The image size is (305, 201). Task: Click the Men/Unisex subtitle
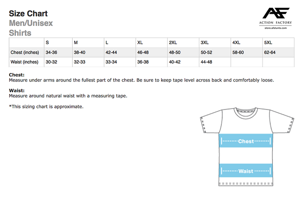(31, 23)
